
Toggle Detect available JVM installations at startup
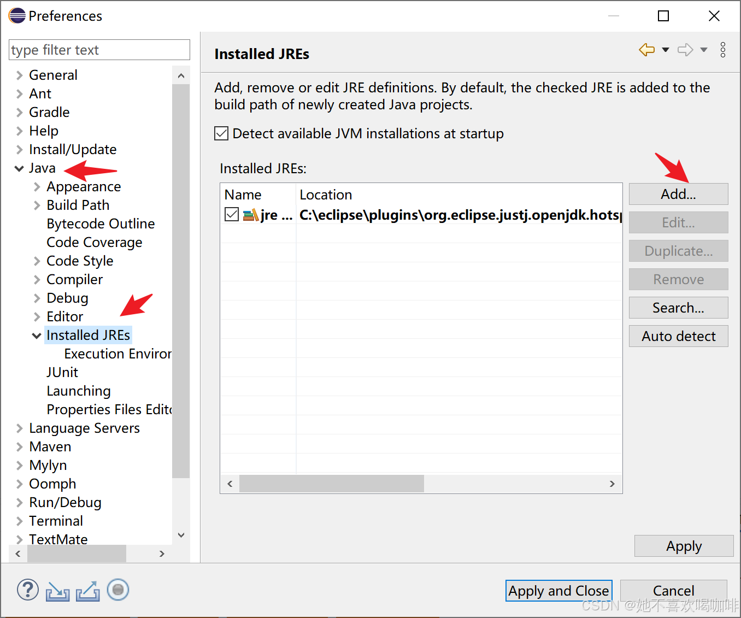221,133
